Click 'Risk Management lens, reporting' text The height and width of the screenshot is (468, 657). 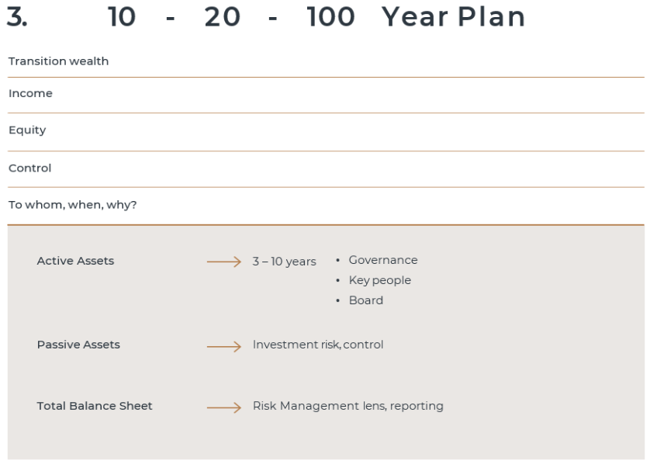click(348, 406)
